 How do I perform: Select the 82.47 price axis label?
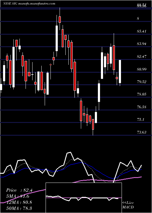(x=142, y=56)
